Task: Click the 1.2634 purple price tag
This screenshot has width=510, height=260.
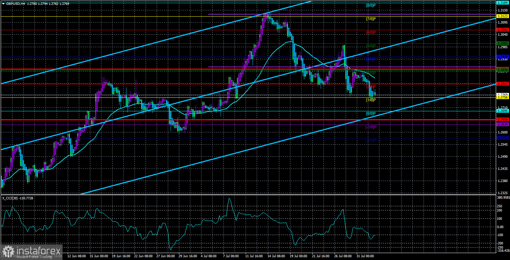Action: 503,124
